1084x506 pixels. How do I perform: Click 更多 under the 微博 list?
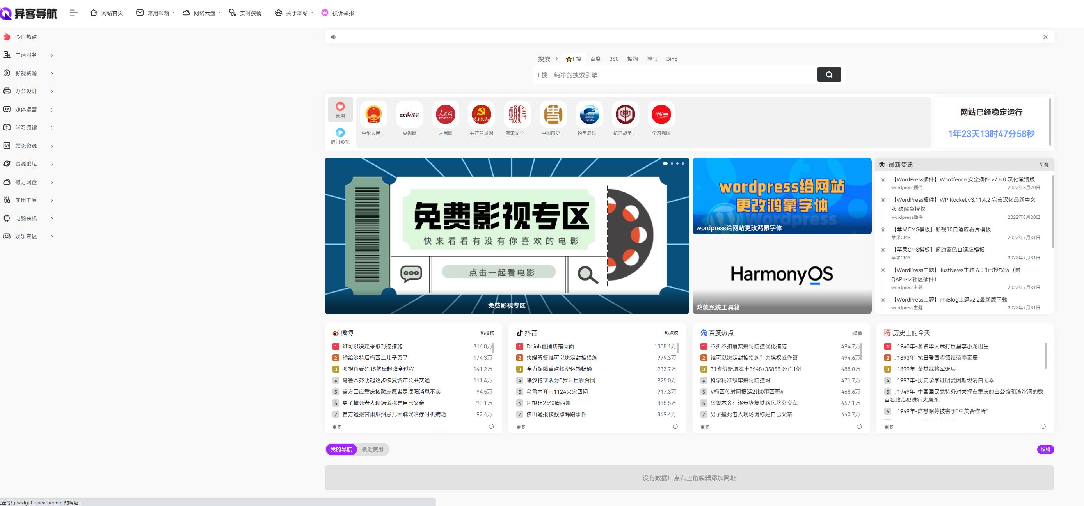[x=337, y=427]
